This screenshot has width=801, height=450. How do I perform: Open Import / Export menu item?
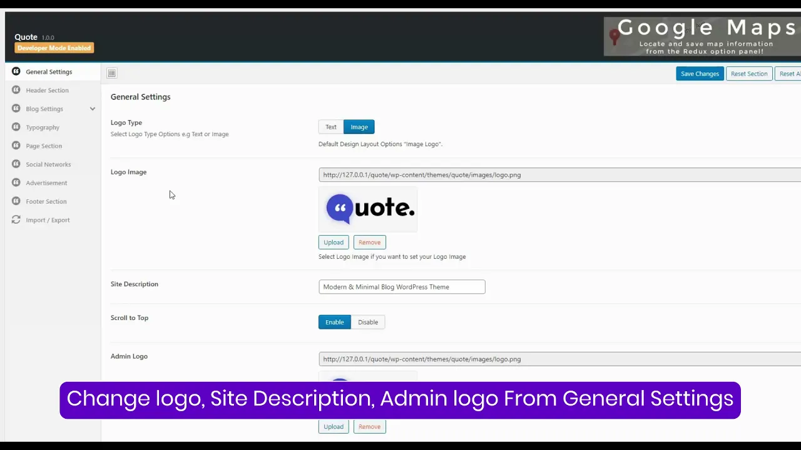(x=53, y=220)
